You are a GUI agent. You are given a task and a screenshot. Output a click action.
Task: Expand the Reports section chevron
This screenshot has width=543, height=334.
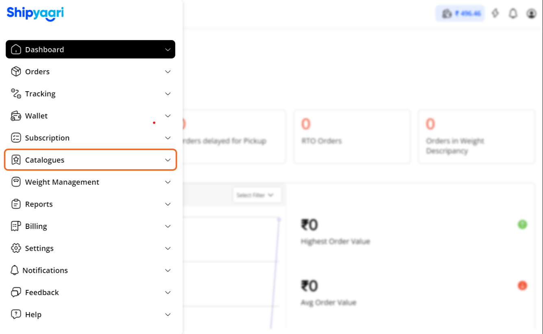[x=168, y=204]
